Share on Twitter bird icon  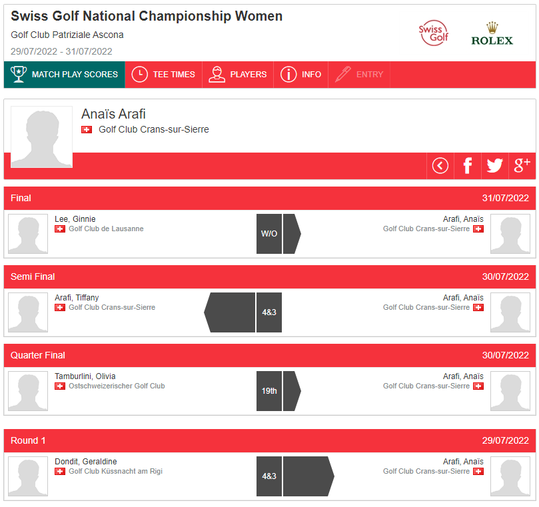[x=494, y=166]
